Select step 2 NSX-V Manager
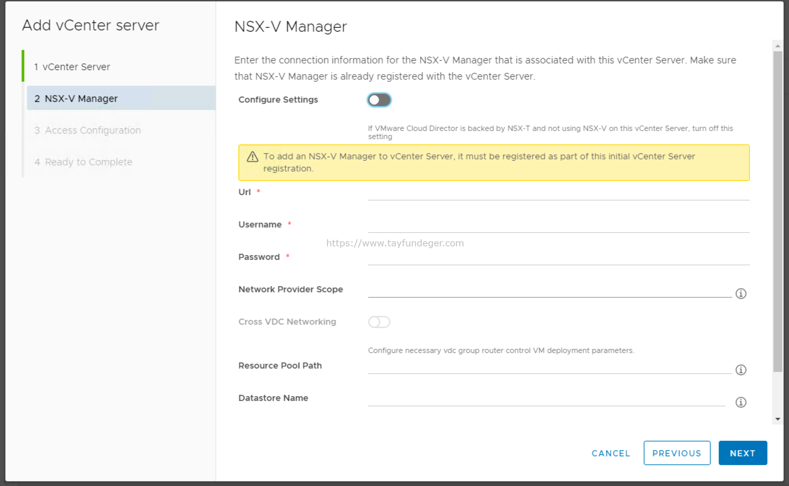789x486 pixels. [121, 98]
